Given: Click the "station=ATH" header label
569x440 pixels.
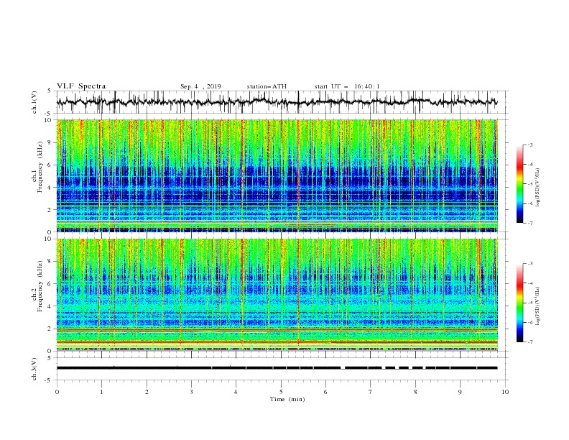Looking at the screenshot, I should pos(267,86).
